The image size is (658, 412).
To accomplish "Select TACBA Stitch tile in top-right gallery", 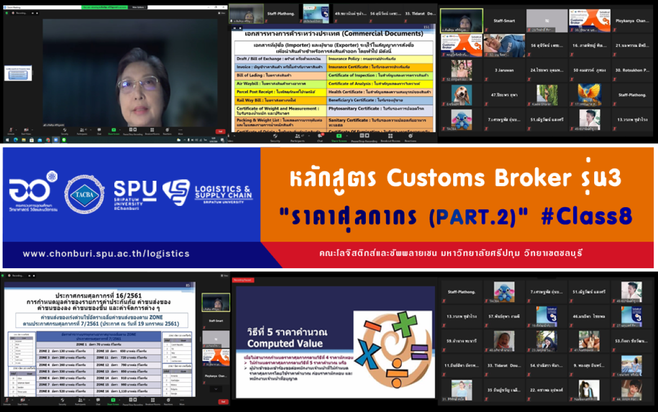I will click(x=461, y=120).
